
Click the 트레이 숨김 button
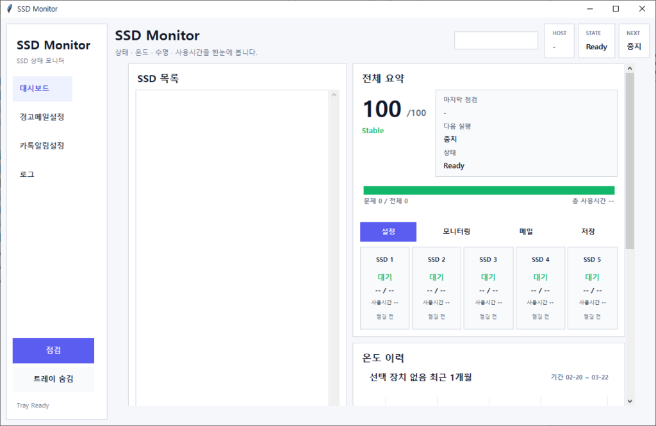coord(53,379)
